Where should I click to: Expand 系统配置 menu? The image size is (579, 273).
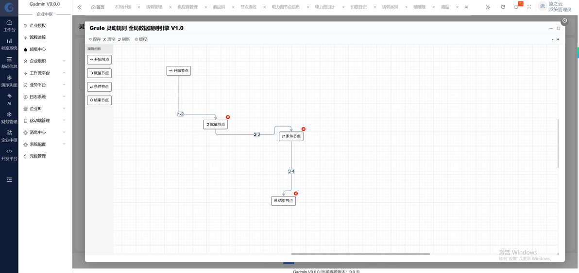pos(45,145)
